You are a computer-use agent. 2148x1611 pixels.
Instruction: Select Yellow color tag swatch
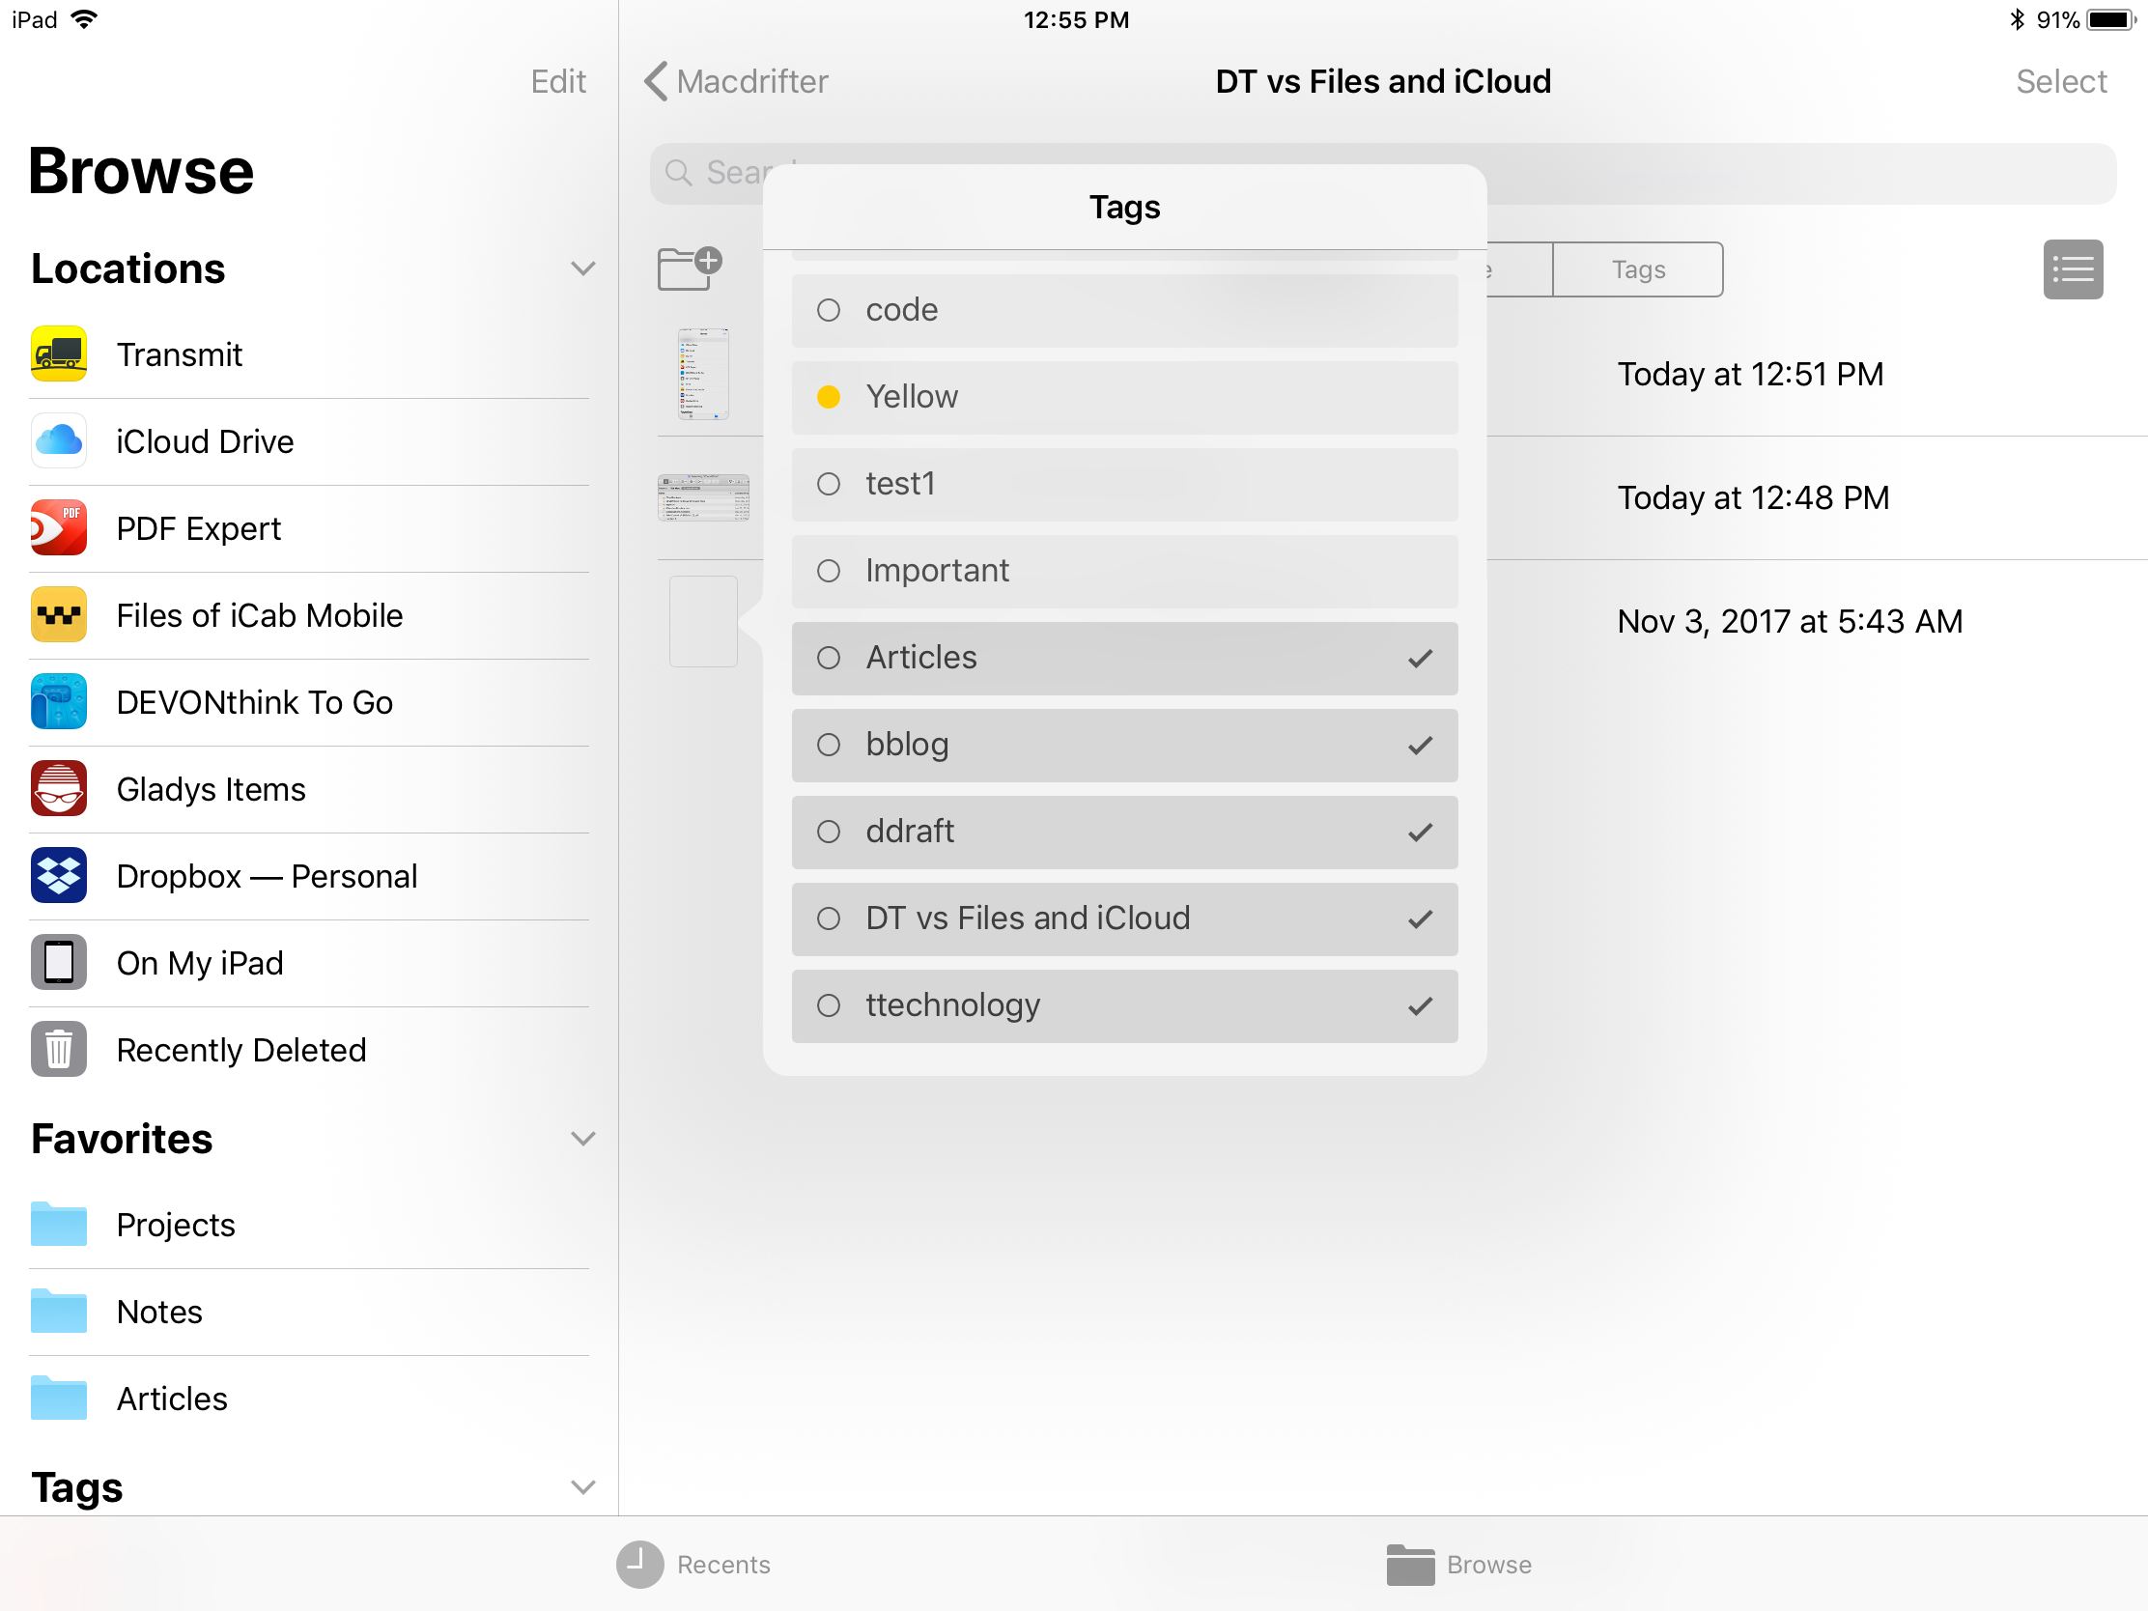[x=827, y=394]
